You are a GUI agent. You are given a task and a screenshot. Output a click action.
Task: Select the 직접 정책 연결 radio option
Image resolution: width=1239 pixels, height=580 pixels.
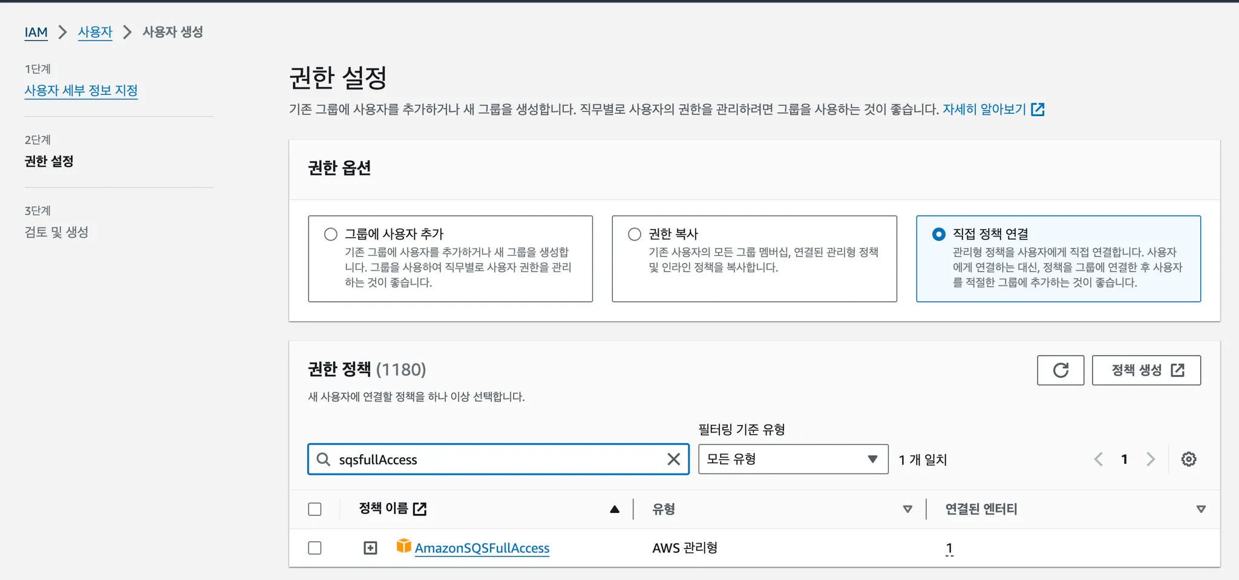(938, 234)
